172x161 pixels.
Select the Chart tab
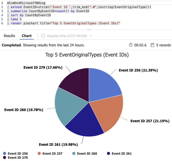tap(27, 36)
